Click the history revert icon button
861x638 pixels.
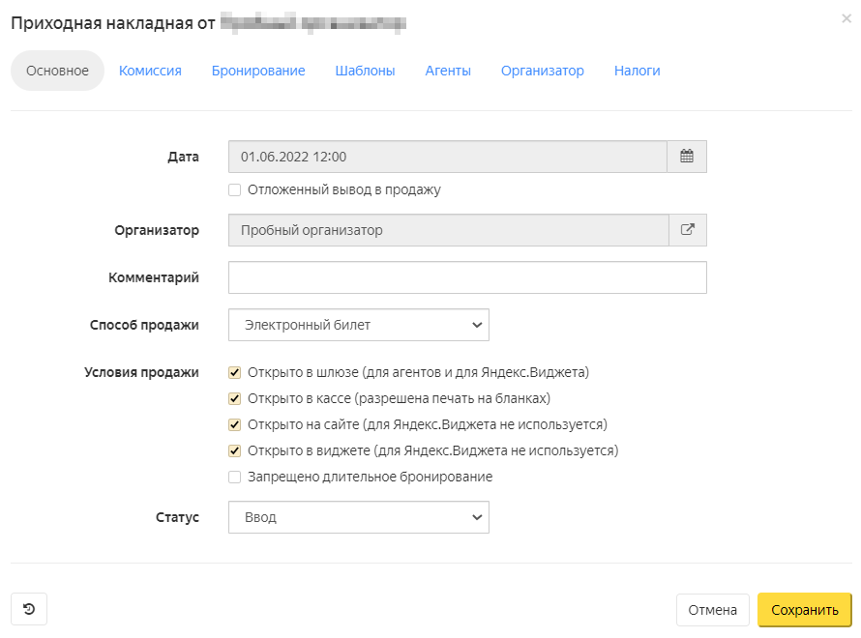click(x=29, y=609)
